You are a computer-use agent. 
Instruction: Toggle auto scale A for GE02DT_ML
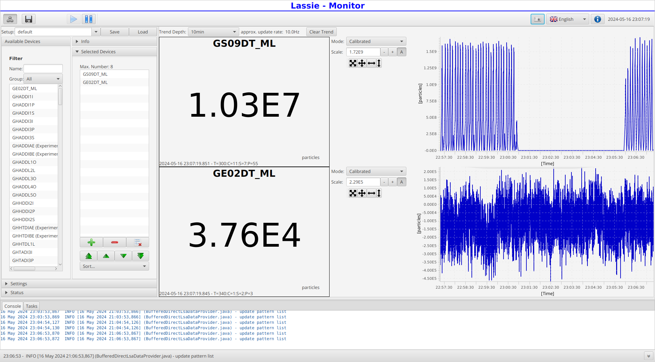(402, 182)
